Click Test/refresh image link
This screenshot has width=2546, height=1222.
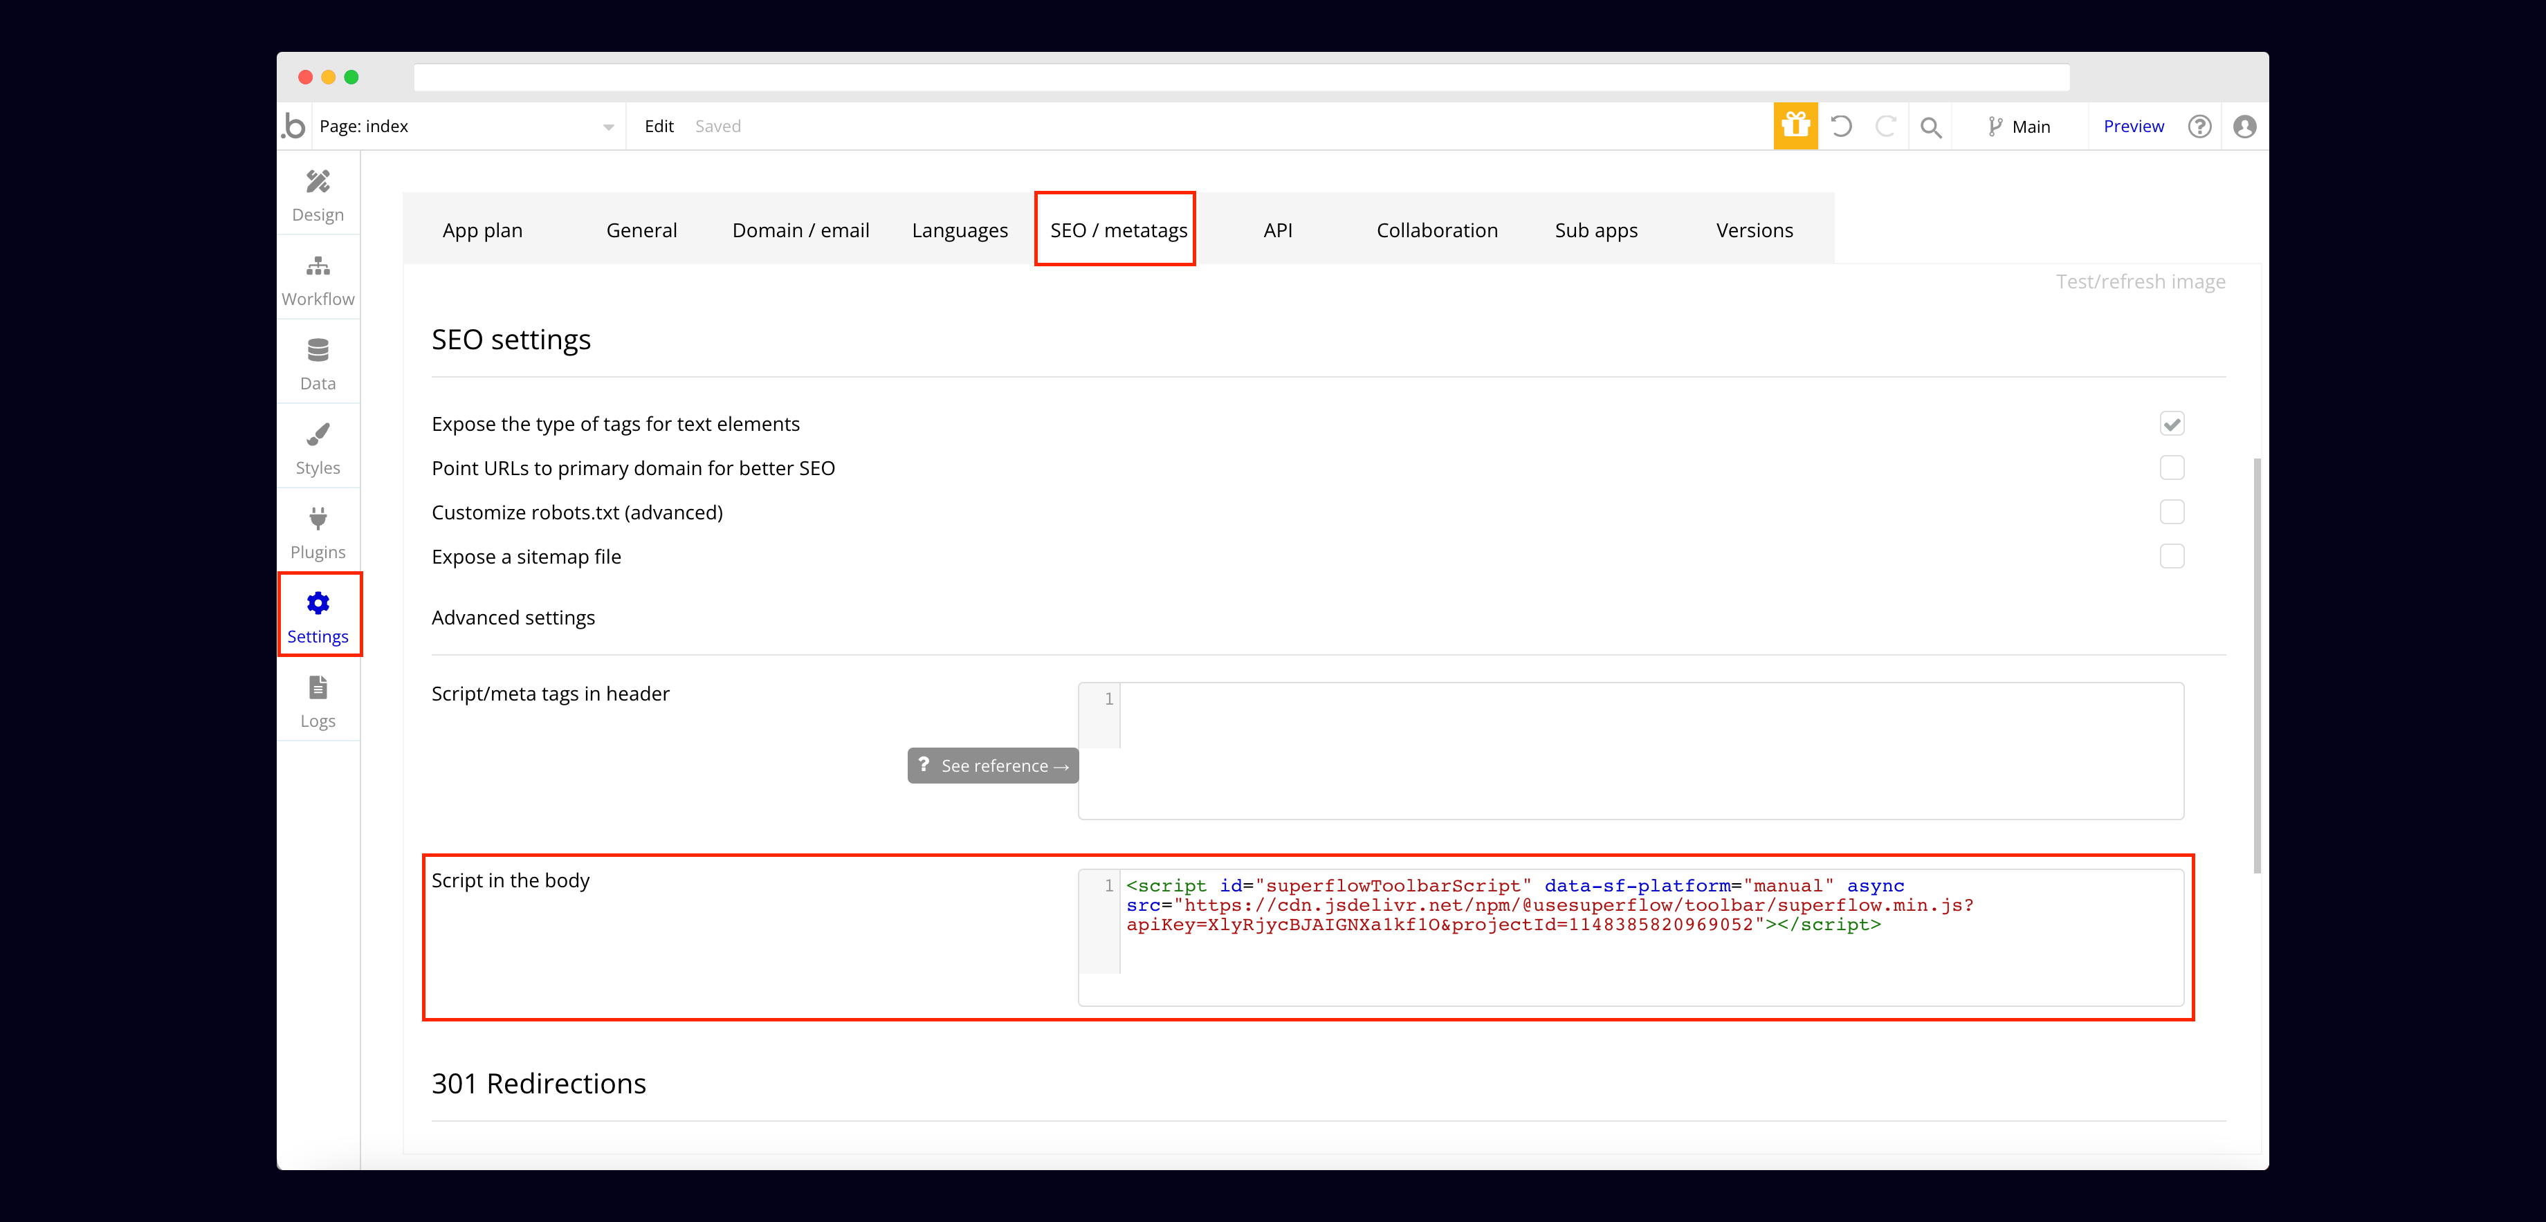[x=2140, y=283]
